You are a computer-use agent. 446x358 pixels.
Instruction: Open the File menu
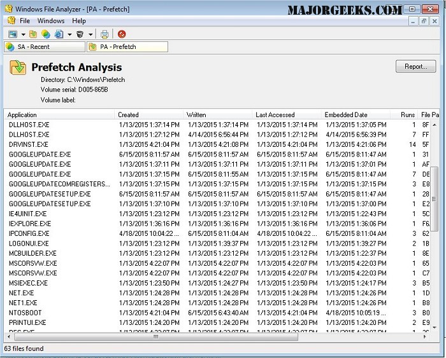click(25, 21)
